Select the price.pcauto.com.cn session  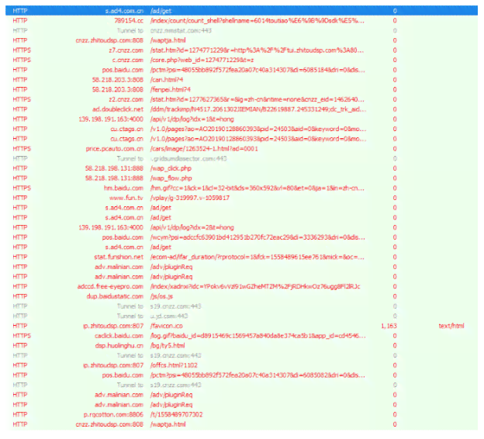click(241, 149)
